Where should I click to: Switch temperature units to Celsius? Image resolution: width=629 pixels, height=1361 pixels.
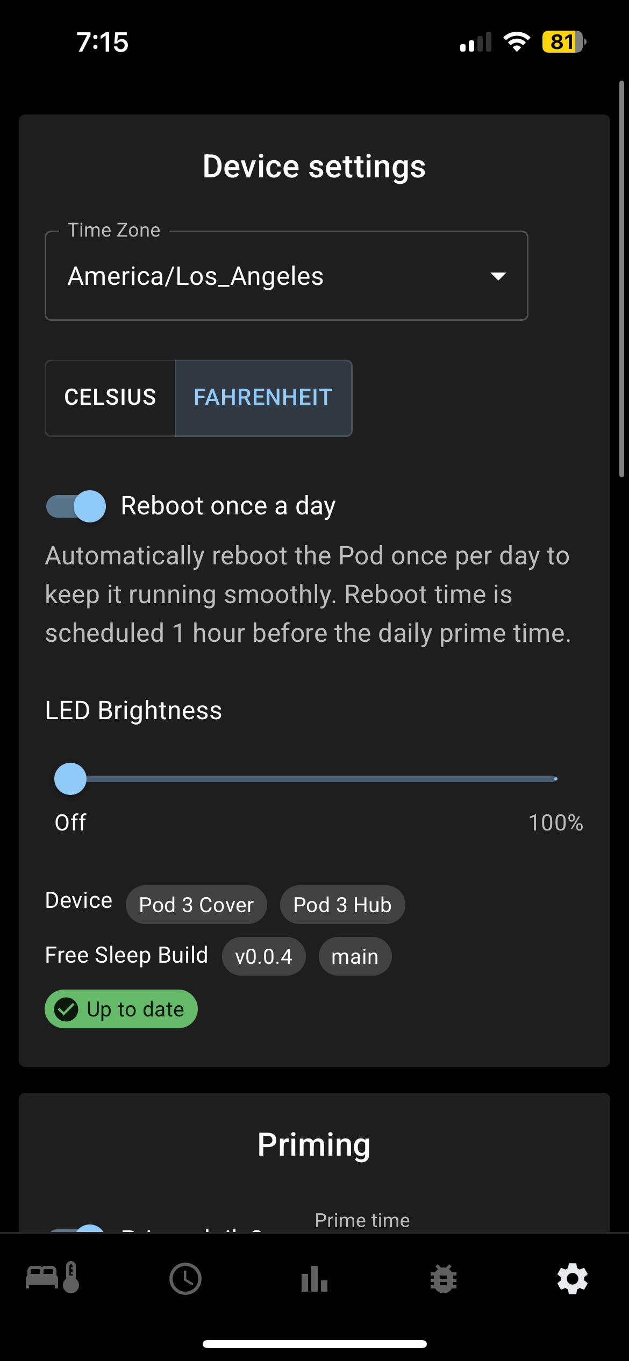(x=110, y=398)
